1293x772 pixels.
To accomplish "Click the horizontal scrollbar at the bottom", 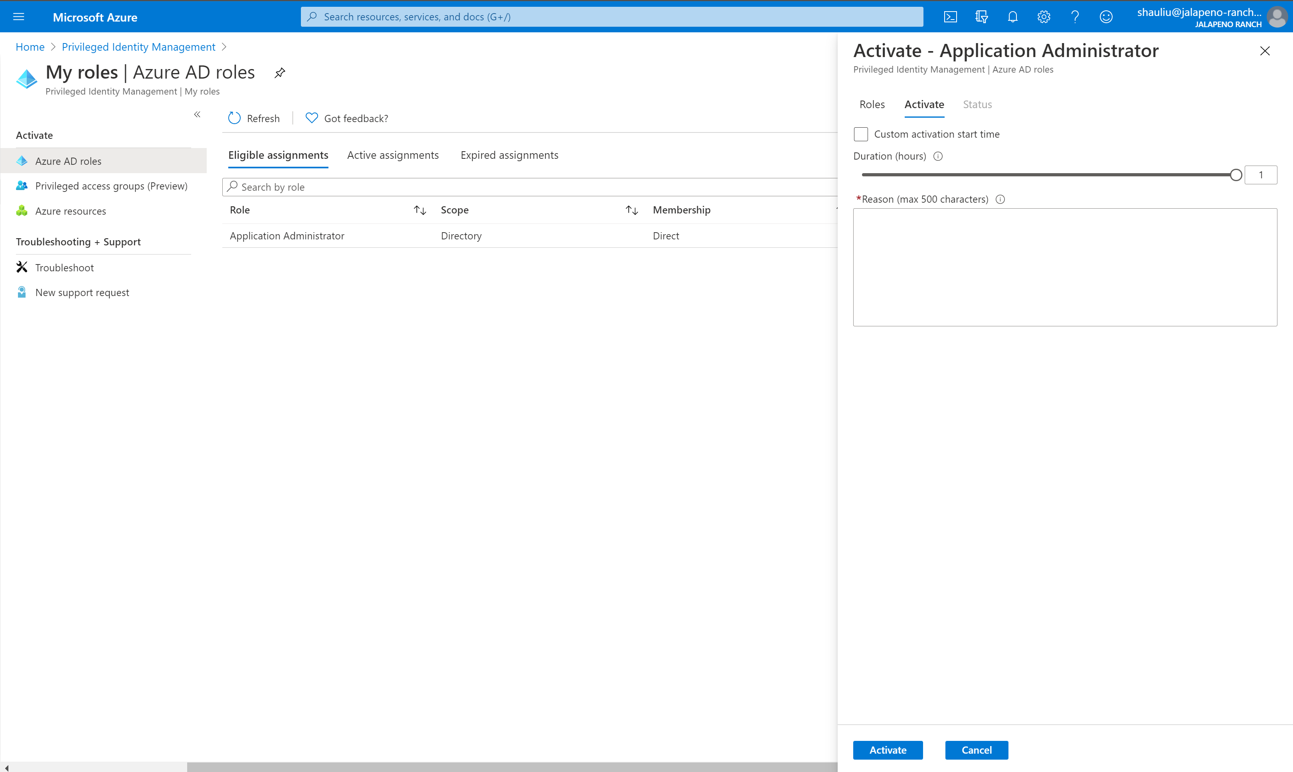I will tap(512, 767).
